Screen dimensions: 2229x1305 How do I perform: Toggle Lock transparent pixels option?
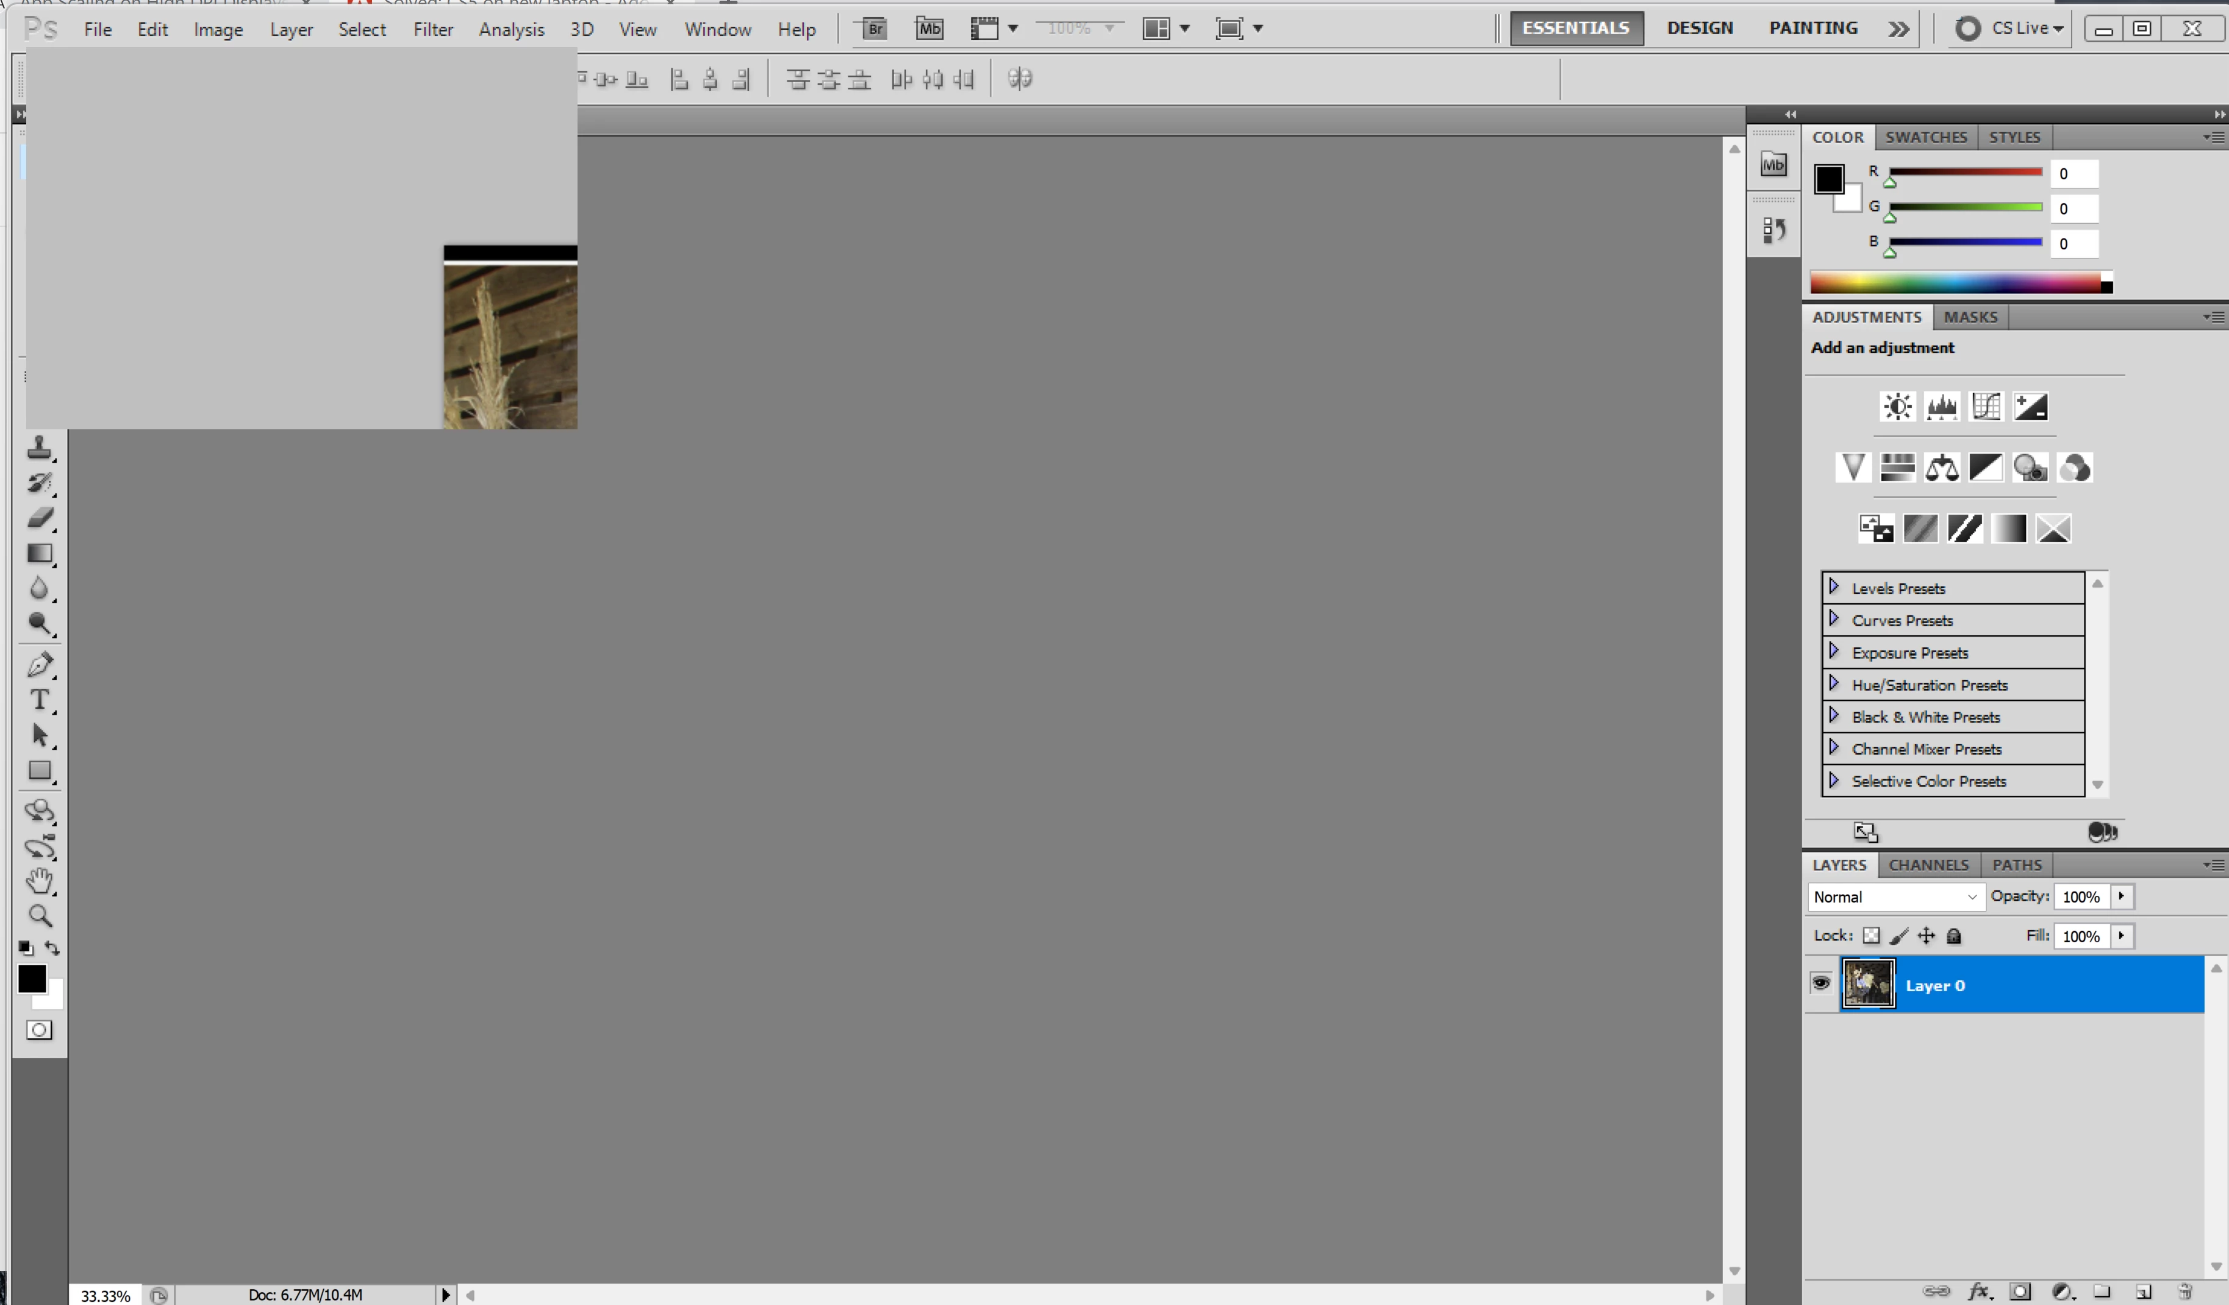click(x=1871, y=936)
